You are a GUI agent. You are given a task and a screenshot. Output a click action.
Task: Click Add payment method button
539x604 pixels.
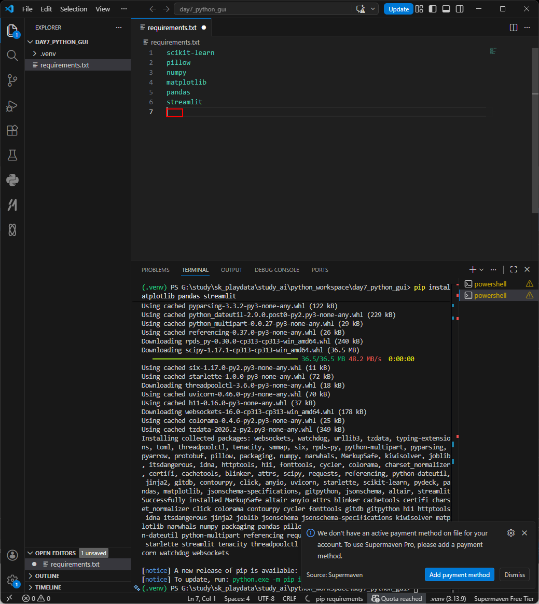tap(459, 574)
